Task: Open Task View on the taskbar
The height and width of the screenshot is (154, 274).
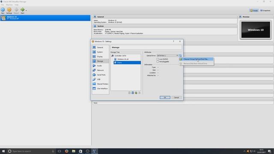Action: [60, 151]
